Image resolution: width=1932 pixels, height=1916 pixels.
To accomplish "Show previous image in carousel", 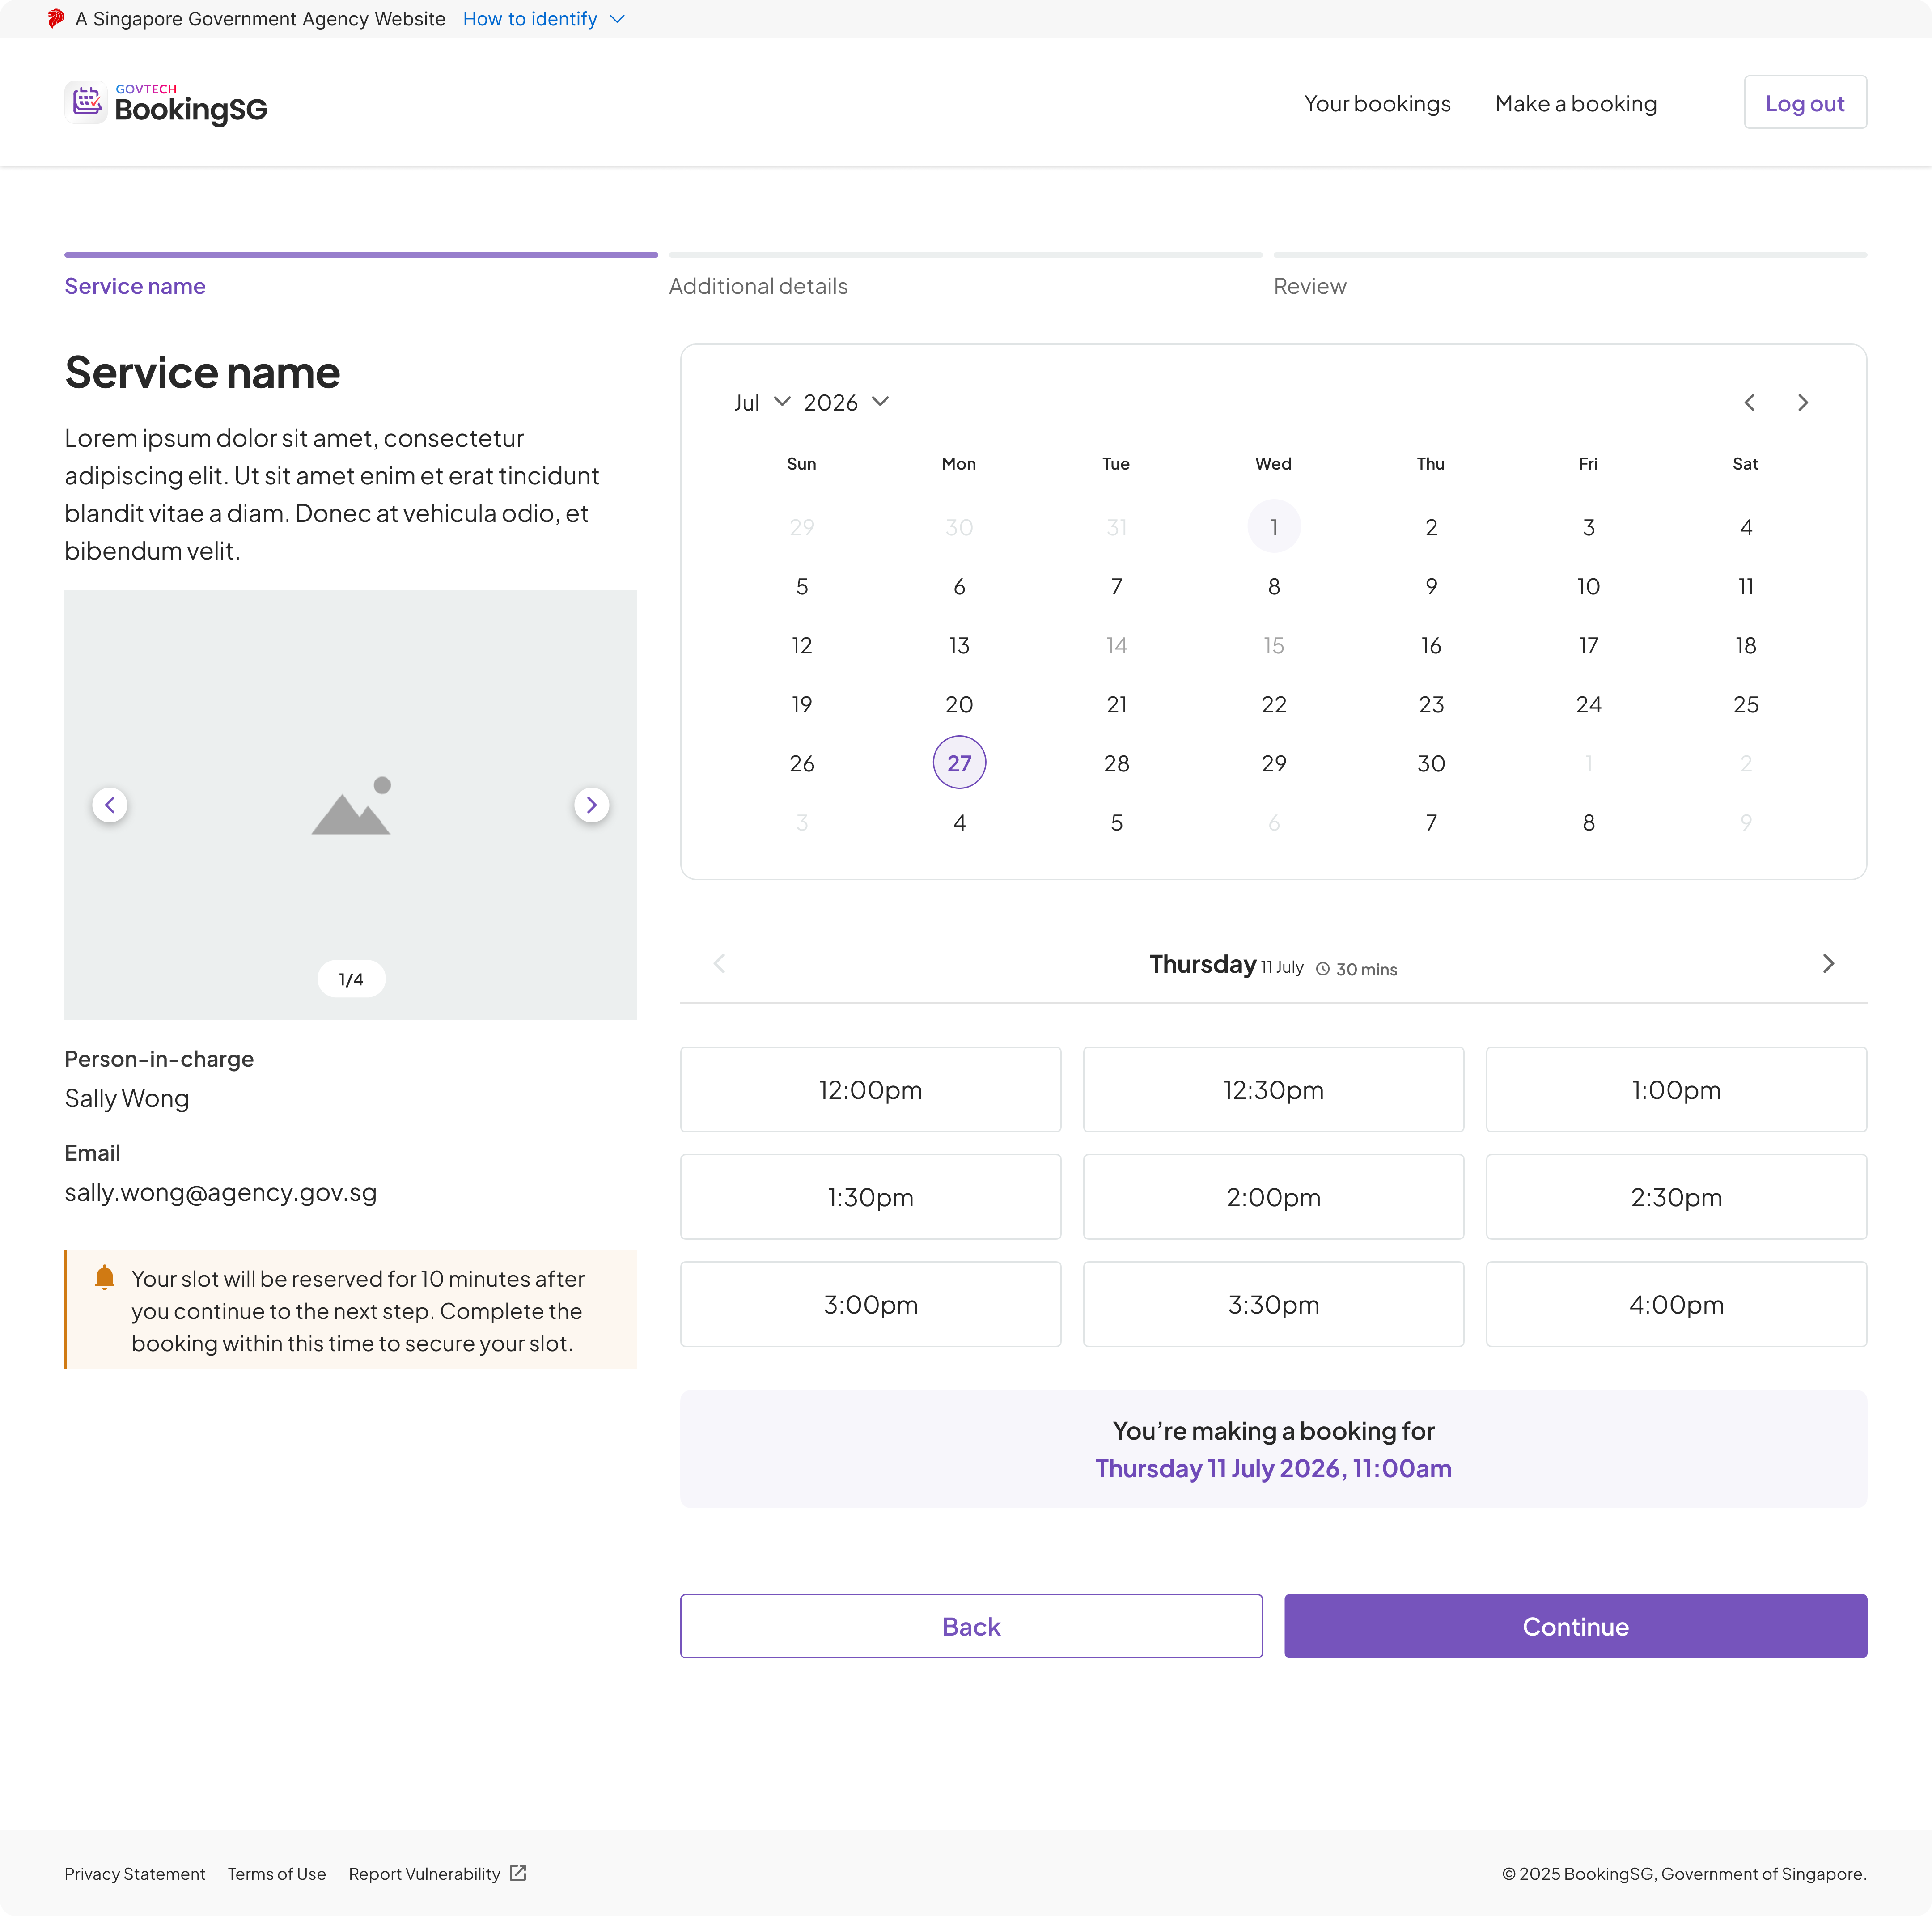I will pyautogui.click(x=110, y=805).
